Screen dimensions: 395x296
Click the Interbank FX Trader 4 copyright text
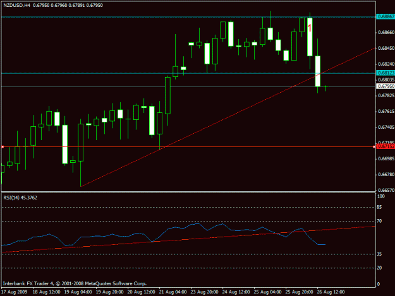pyautogui.click(x=75, y=283)
